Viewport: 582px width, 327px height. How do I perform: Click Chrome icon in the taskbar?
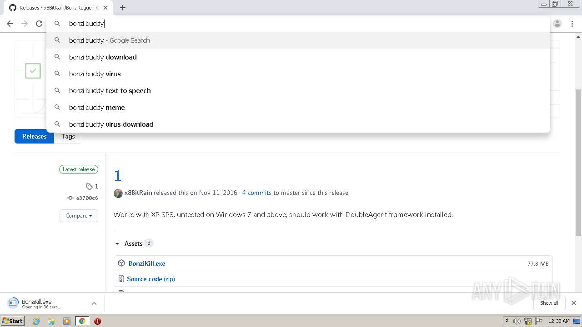[82, 321]
